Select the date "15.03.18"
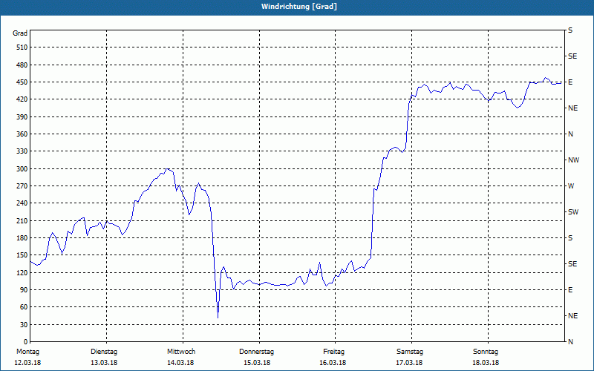Screen dimensions: 594x371 pos(257,363)
